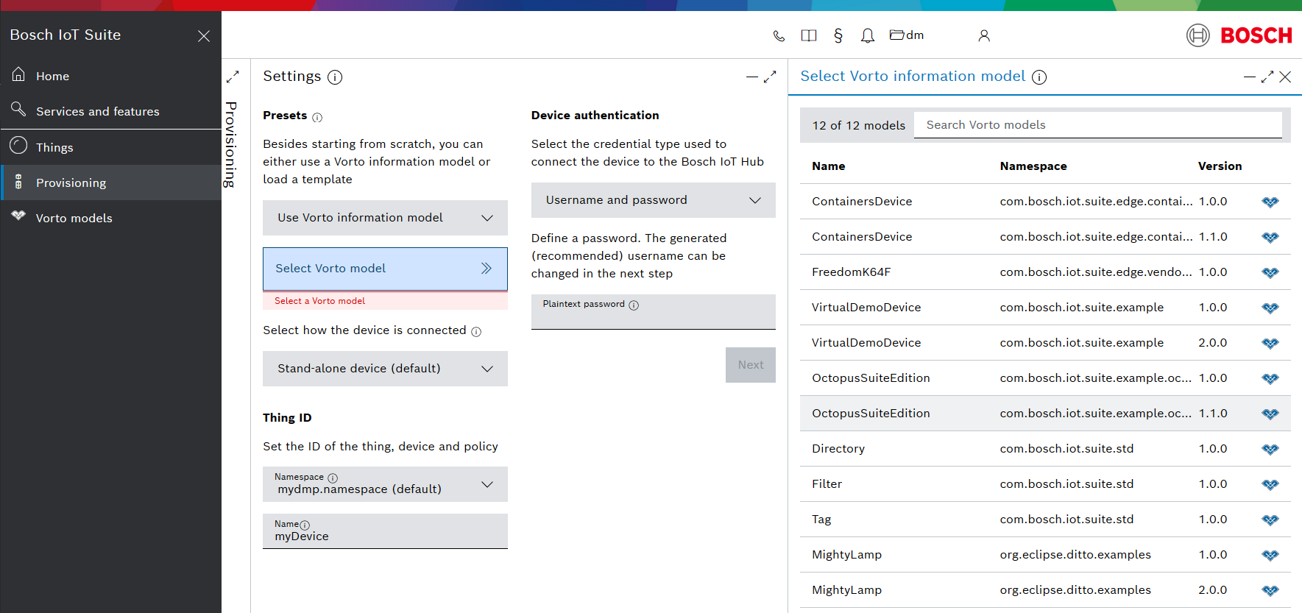Select VirtualDemoDevice version 2.0.0 name
The height and width of the screenshot is (613, 1302).
pyautogui.click(x=866, y=343)
